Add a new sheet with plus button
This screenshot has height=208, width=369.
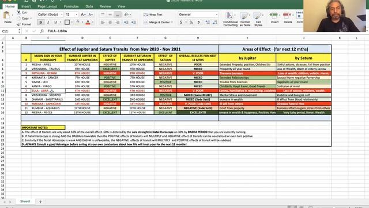40,202
